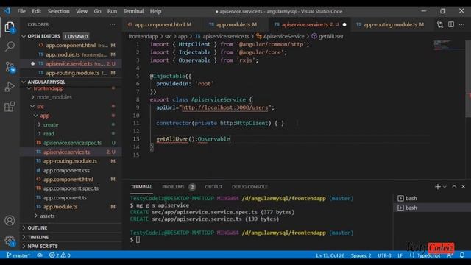
Task: Open the Manage gear icon
Action: point(10,241)
